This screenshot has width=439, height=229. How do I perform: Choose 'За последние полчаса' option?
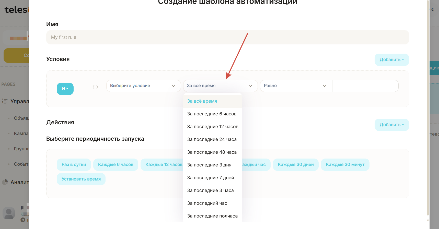(x=212, y=216)
